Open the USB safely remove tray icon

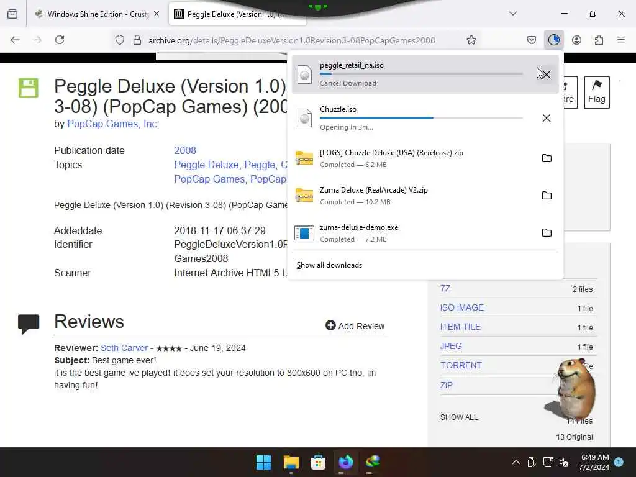[532, 462]
